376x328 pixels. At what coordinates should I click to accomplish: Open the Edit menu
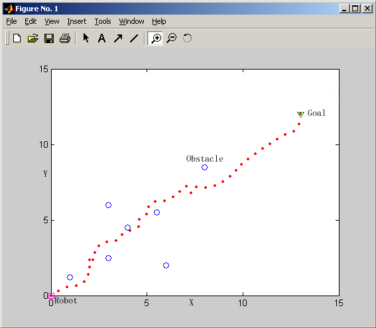click(31, 22)
